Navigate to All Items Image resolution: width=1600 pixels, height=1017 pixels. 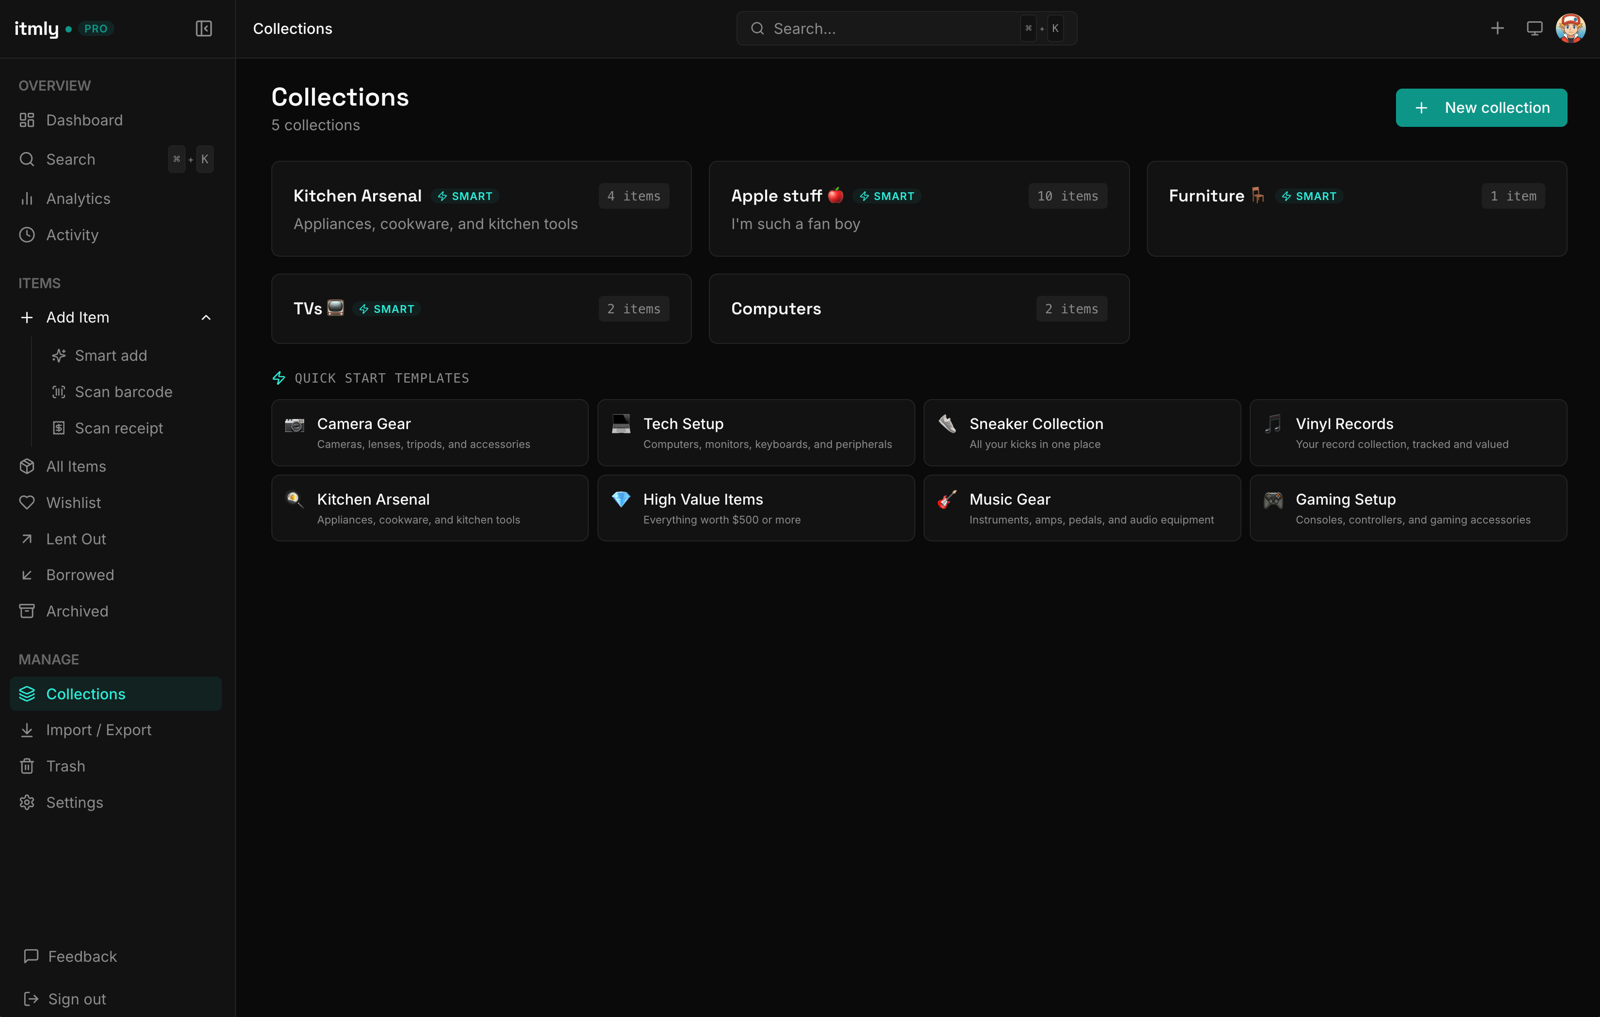coord(76,466)
